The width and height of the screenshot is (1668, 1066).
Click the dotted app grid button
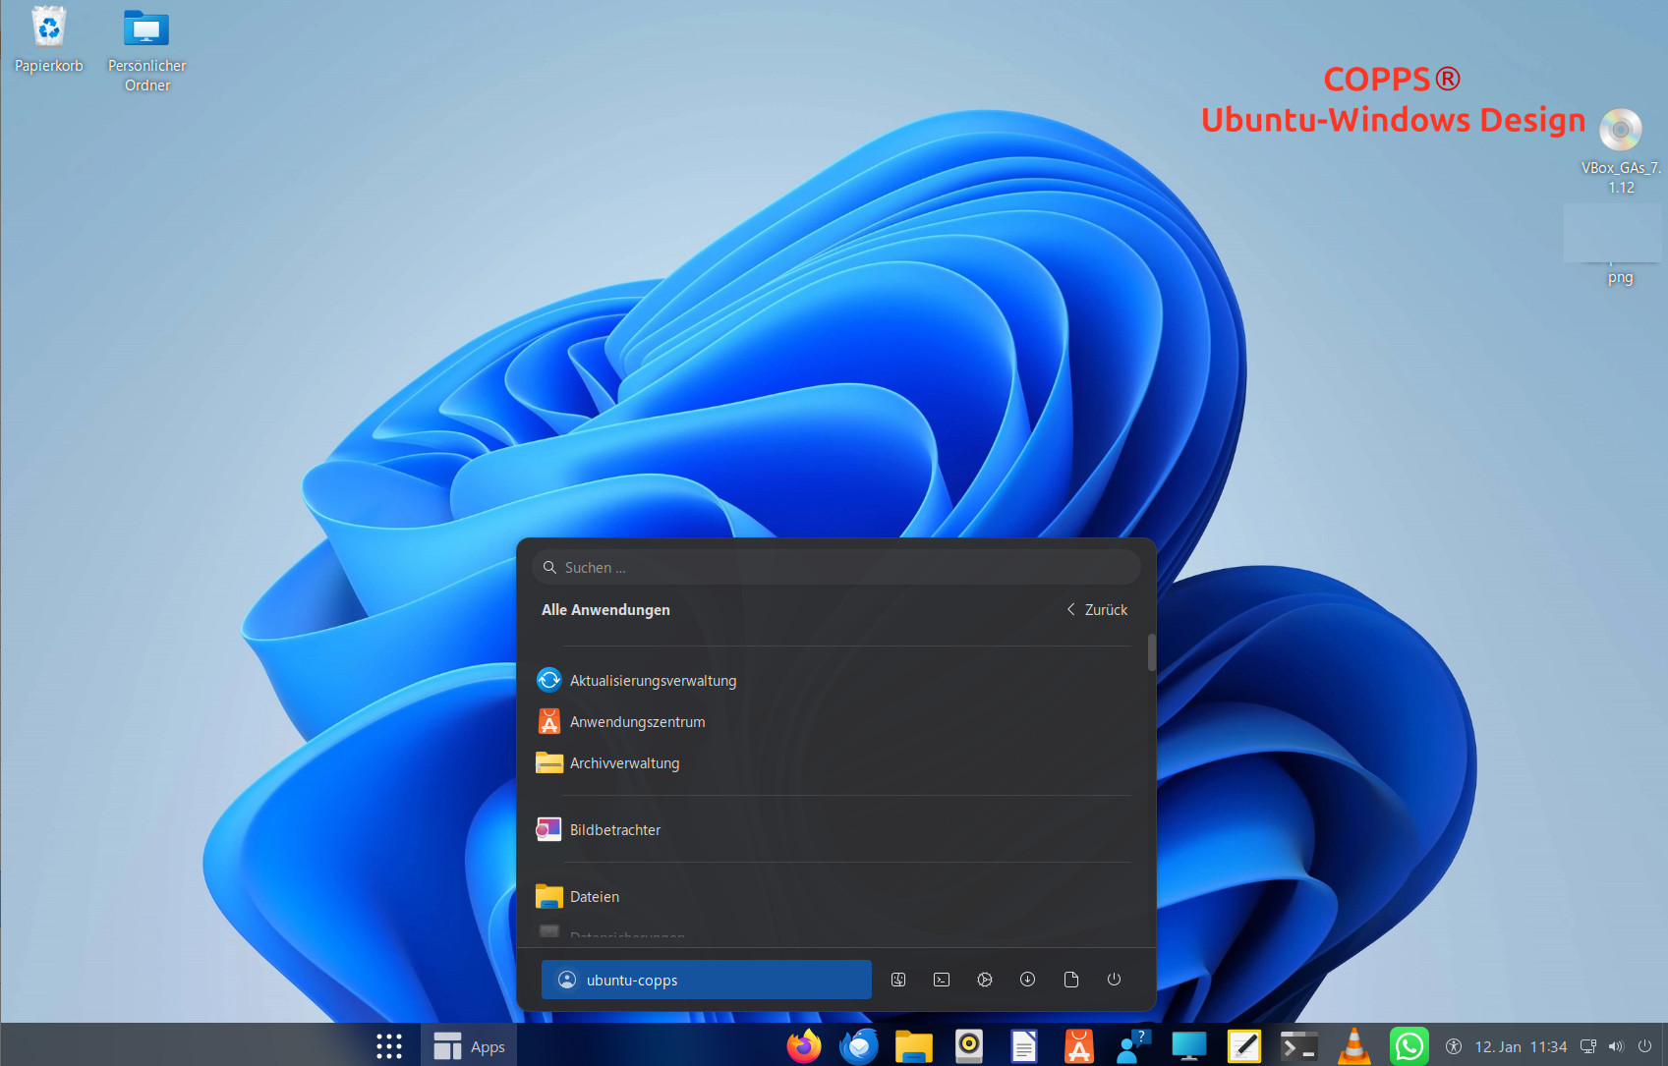click(x=389, y=1046)
